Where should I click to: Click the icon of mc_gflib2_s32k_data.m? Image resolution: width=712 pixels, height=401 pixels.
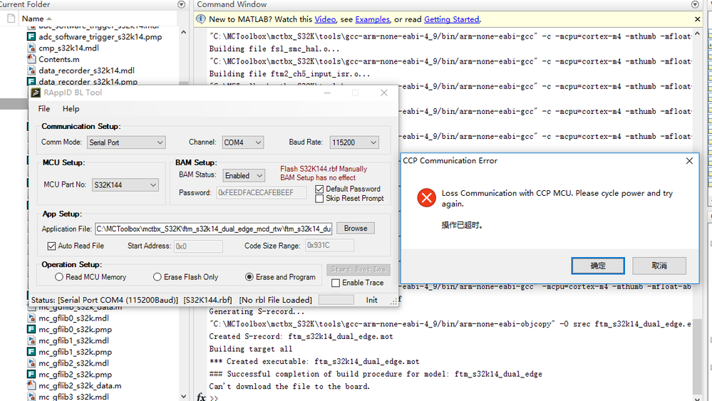point(31,385)
